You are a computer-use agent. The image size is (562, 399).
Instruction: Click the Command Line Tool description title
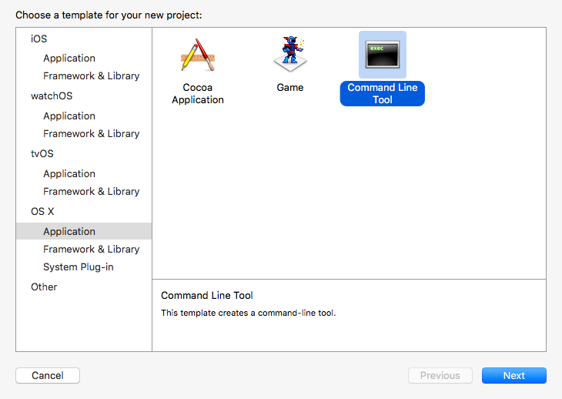tap(207, 295)
